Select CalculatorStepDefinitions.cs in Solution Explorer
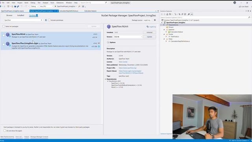The height and width of the screenshot is (142, 252). [180, 41]
